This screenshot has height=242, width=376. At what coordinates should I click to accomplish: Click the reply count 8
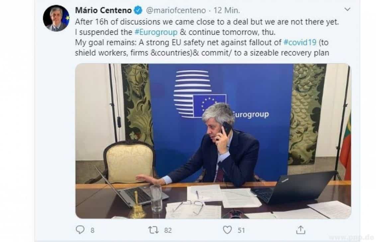(93, 230)
